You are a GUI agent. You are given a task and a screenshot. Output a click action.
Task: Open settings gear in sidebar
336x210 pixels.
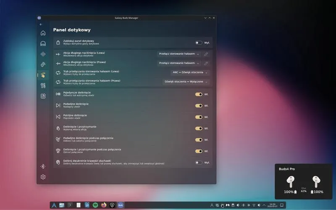(x=43, y=177)
